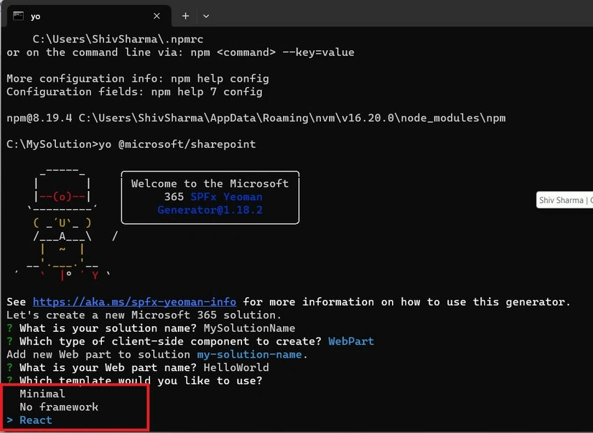Click the 'WebPart' component type answer
Image resolution: width=593 pixels, height=433 pixels.
[351, 341]
